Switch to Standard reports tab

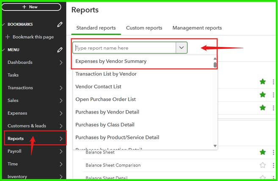pos(96,28)
